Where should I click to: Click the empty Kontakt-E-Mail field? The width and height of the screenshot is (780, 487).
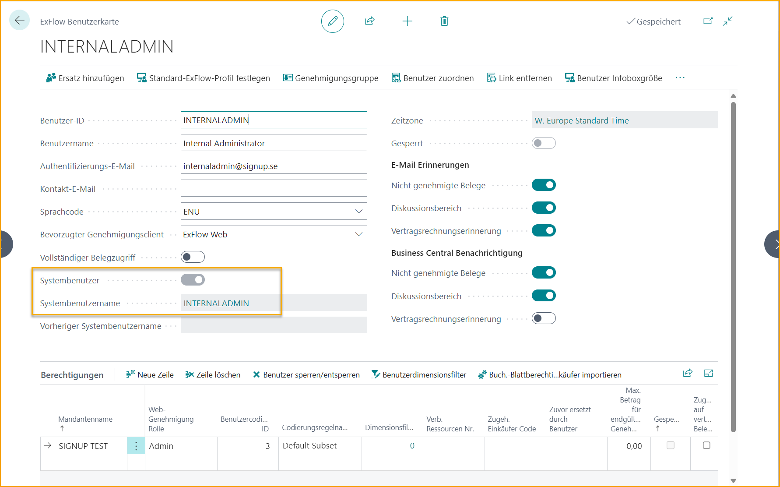tap(274, 188)
